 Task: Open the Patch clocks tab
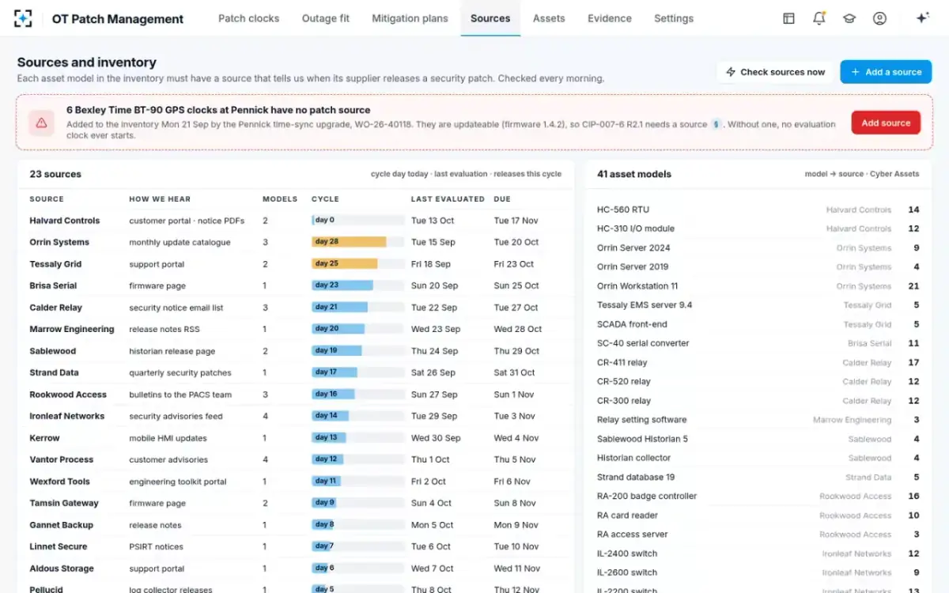pyautogui.click(x=248, y=18)
